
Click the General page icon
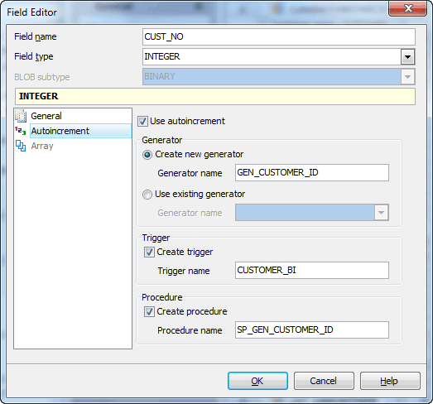click(x=21, y=116)
